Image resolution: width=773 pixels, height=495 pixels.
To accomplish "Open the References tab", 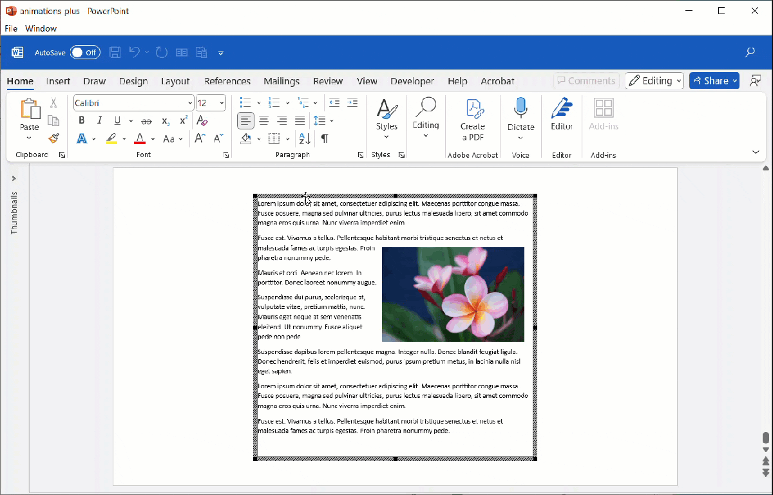I will pyautogui.click(x=227, y=81).
